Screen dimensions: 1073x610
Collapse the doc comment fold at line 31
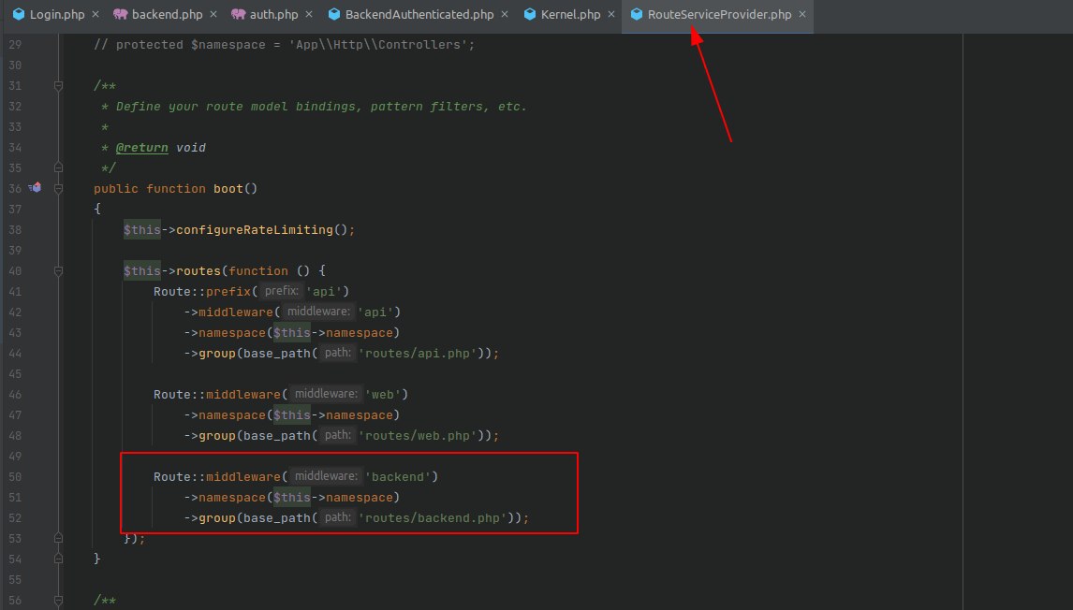(x=59, y=86)
